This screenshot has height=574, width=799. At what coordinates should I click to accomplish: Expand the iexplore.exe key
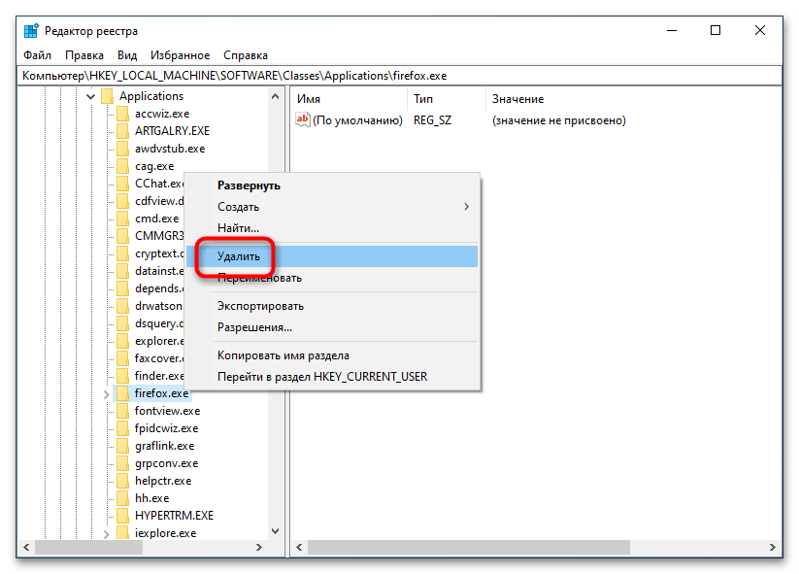pos(106,533)
